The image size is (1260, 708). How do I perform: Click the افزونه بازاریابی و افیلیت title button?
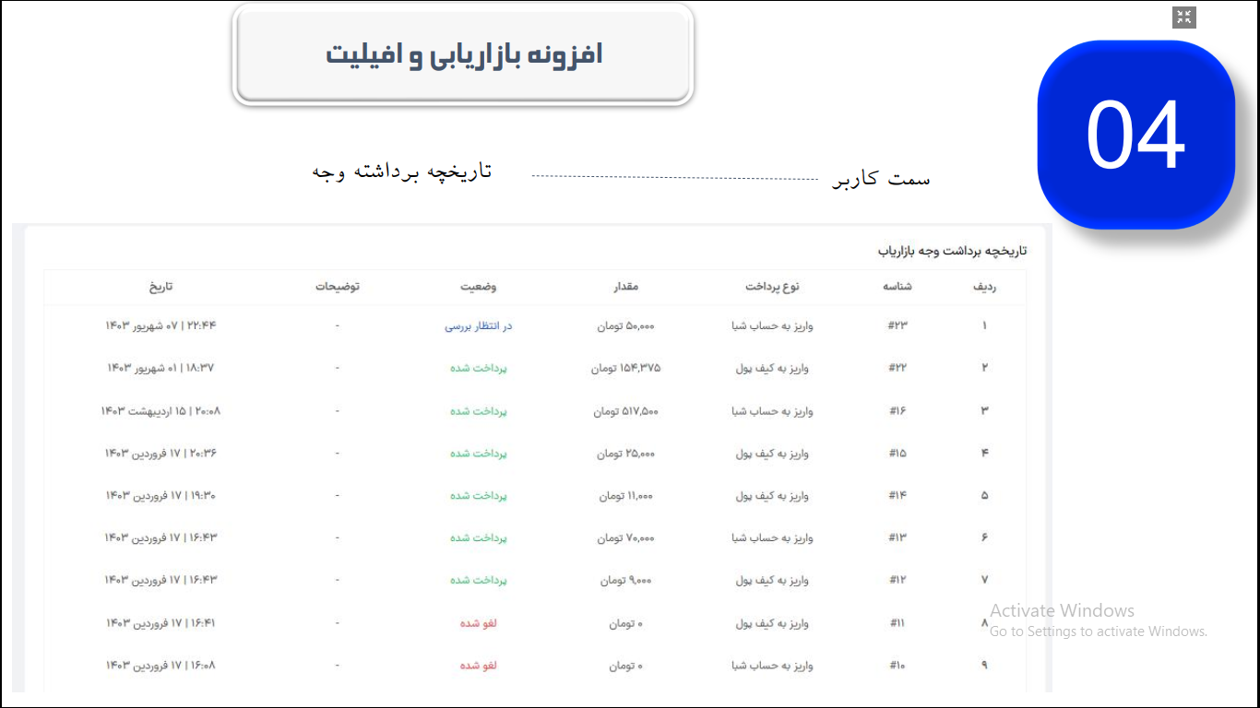(x=463, y=54)
